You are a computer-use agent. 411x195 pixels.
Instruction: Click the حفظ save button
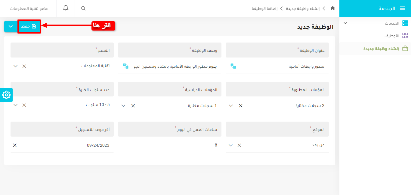click(x=29, y=26)
